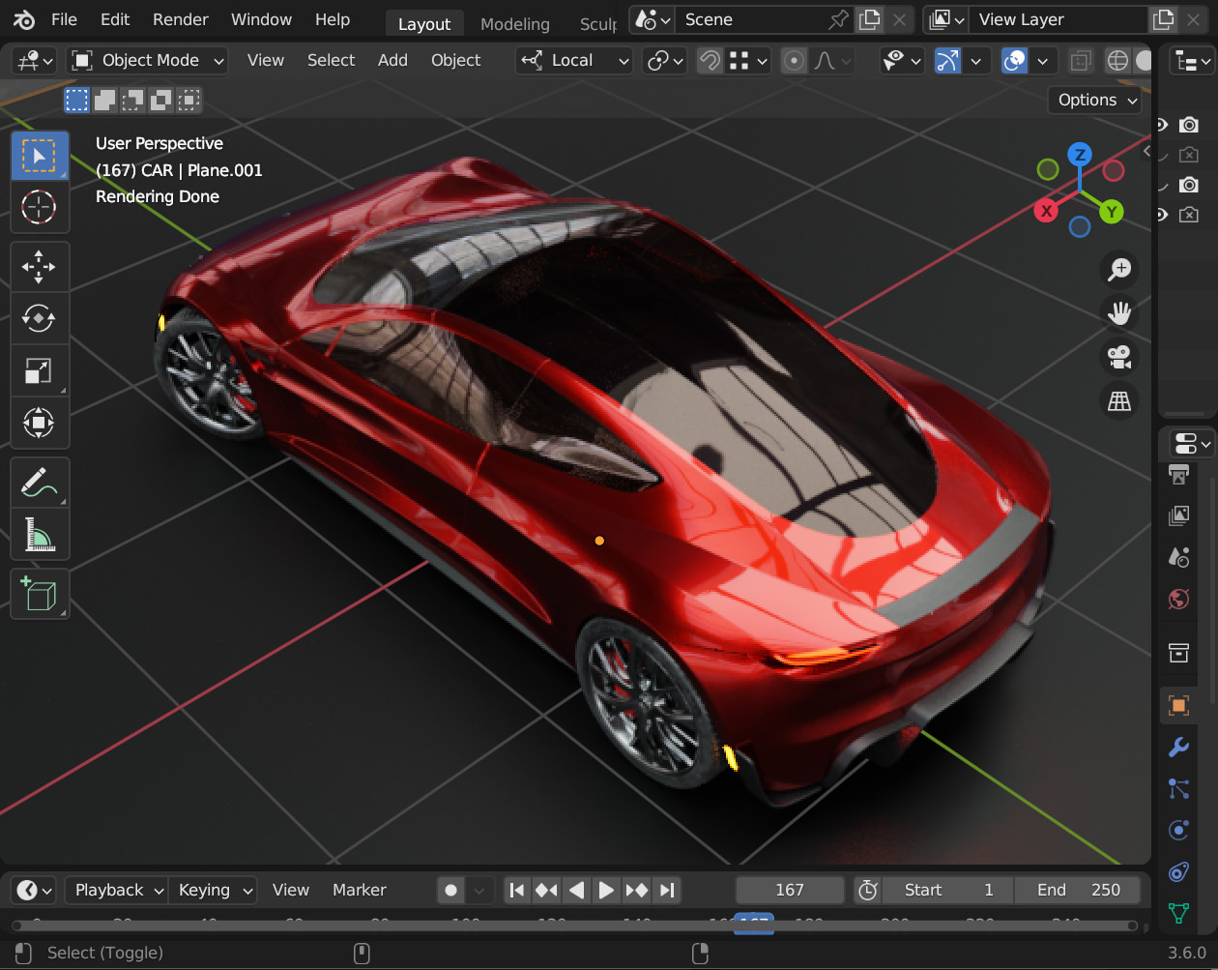Disable the Show Gizmo toggle

click(946, 60)
